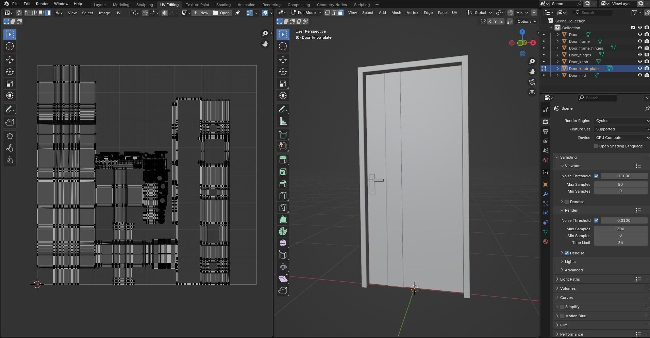Select the Annotate tool in 3D viewport
650x338 pixels.
coord(283,109)
